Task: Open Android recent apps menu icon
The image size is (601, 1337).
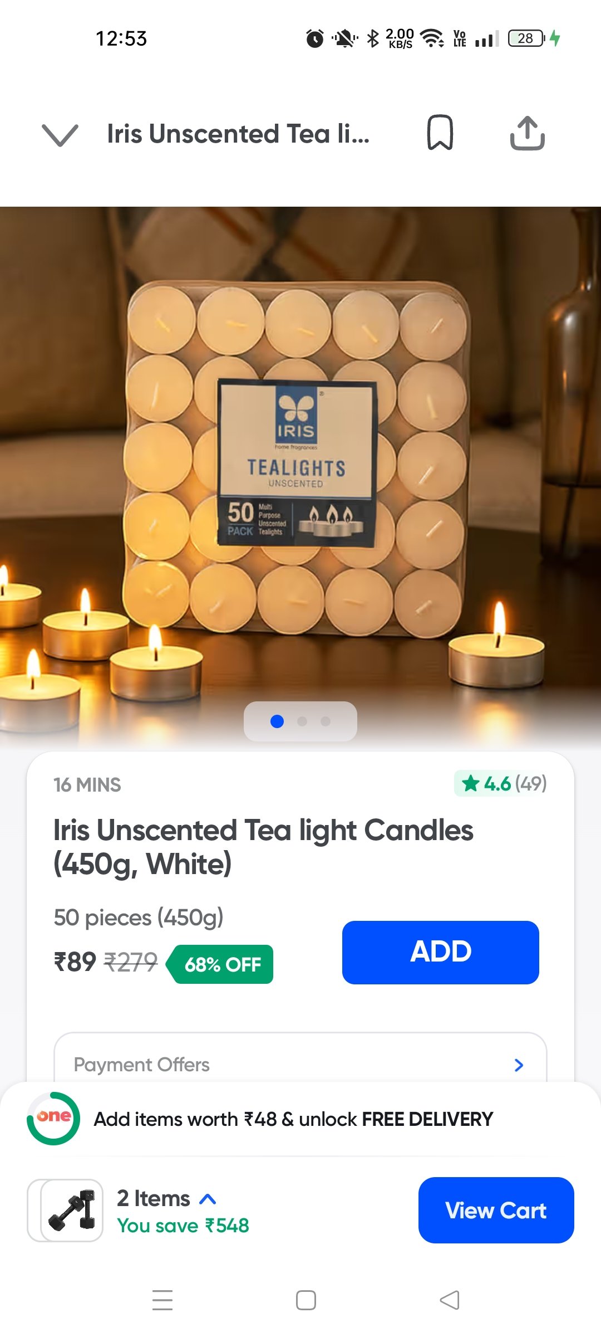Action: 162,1300
